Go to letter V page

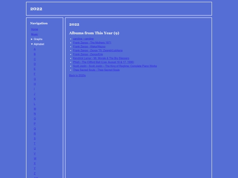click(35, 153)
